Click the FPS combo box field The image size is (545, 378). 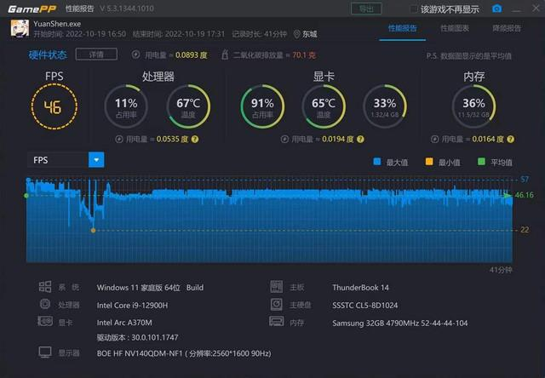tap(66, 160)
